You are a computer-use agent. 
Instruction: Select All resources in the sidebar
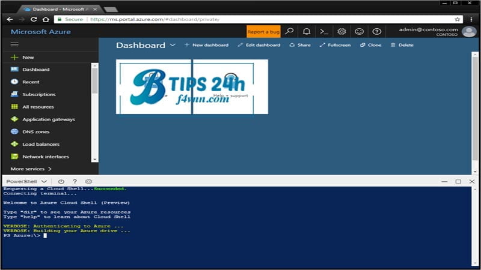click(38, 107)
